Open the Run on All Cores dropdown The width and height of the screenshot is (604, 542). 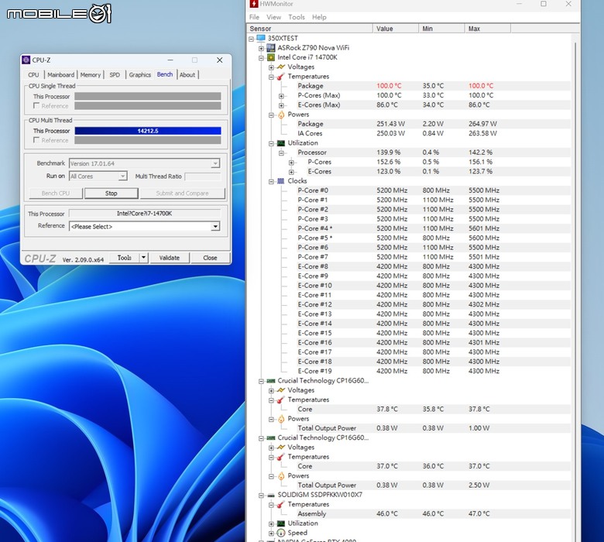(122, 176)
